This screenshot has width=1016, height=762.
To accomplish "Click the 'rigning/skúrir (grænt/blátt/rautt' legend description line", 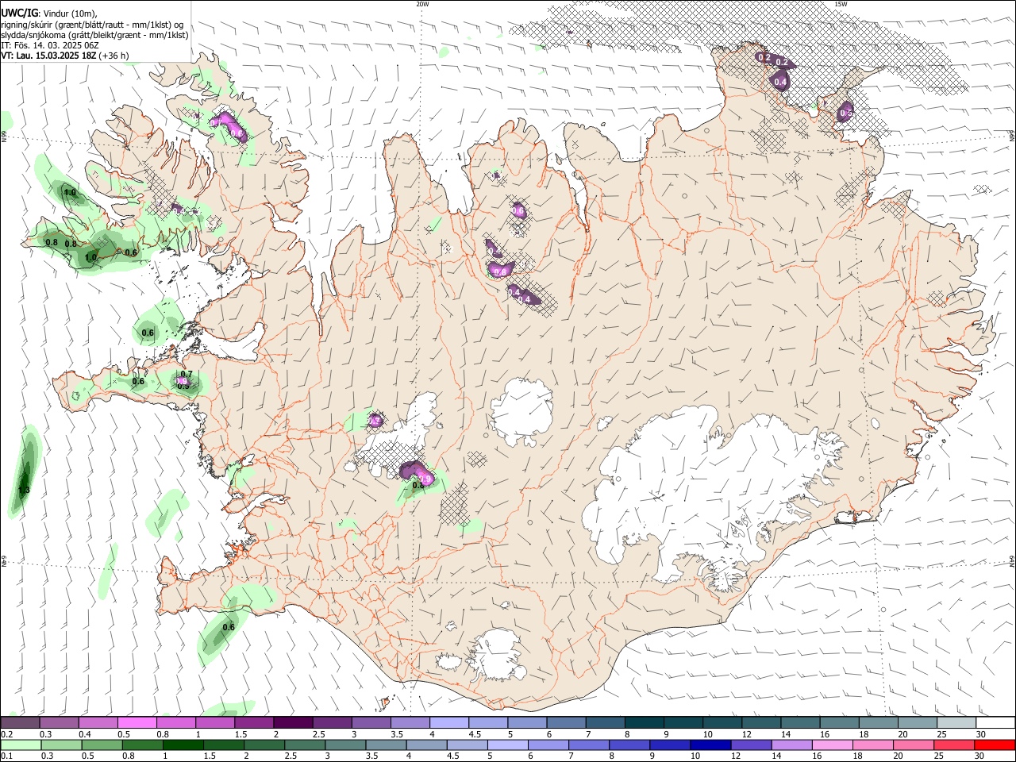I will [x=93, y=25].
